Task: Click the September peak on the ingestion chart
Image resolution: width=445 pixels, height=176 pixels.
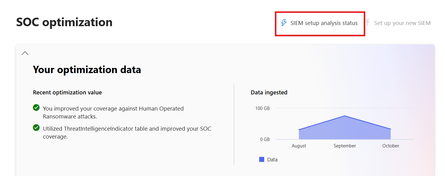Action: (345, 116)
